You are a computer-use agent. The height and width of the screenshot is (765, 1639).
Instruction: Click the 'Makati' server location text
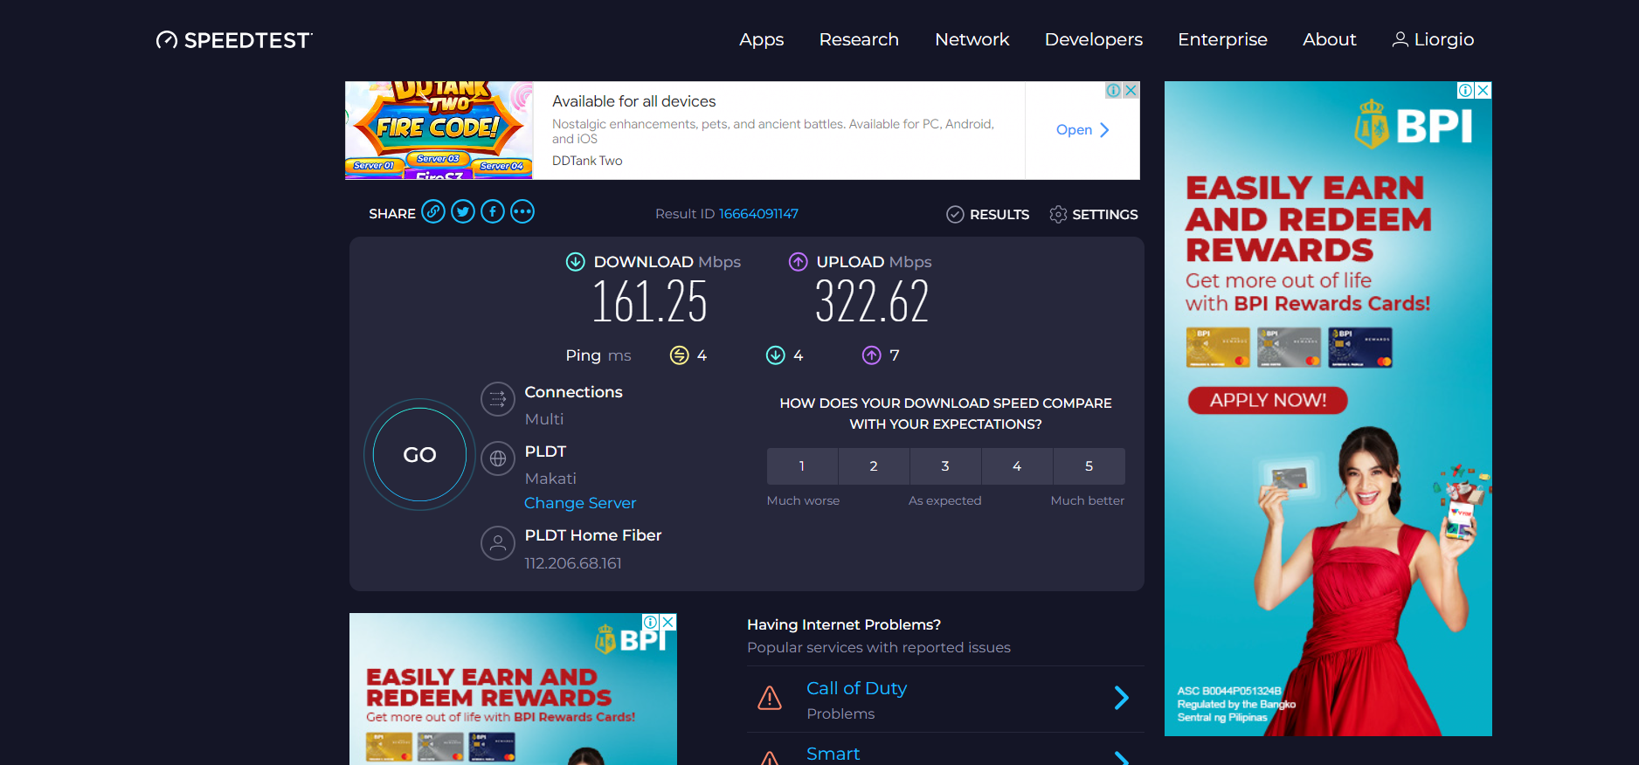tap(550, 479)
